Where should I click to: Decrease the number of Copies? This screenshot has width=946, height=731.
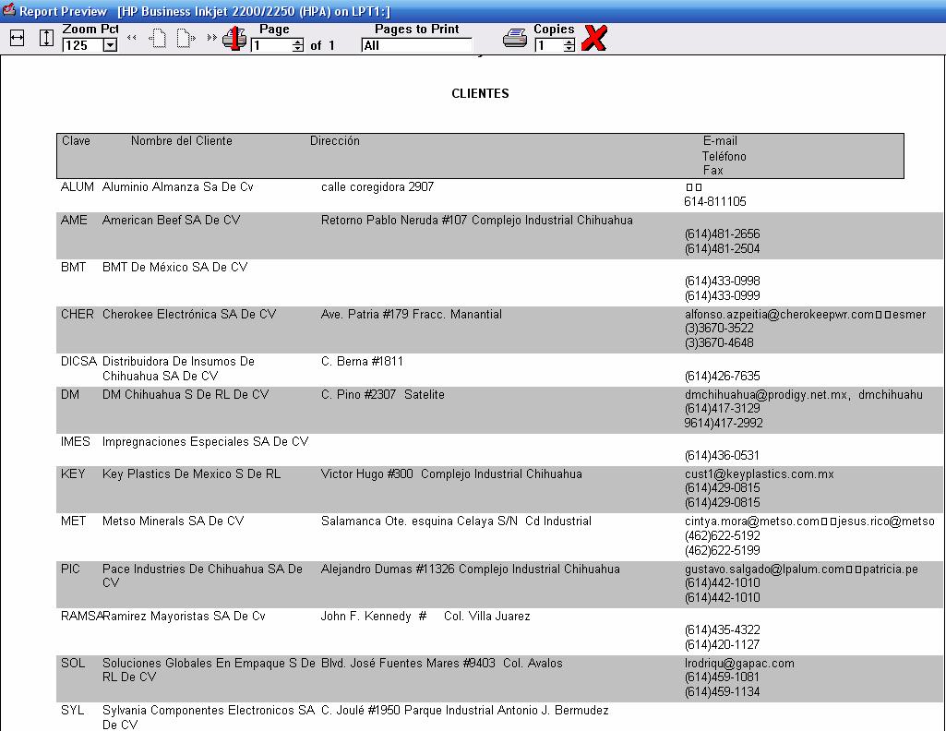569,48
